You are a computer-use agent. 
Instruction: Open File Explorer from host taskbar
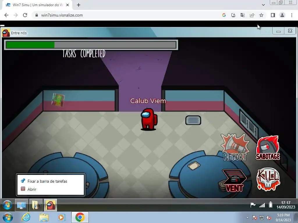pyautogui.click(x=44, y=217)
